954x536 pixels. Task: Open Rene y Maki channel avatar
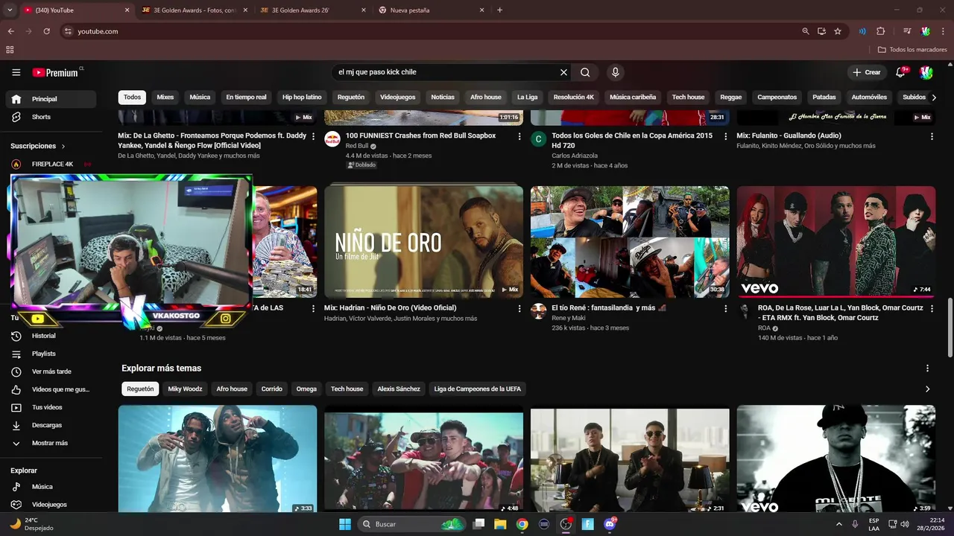click(x=539, y=311)
